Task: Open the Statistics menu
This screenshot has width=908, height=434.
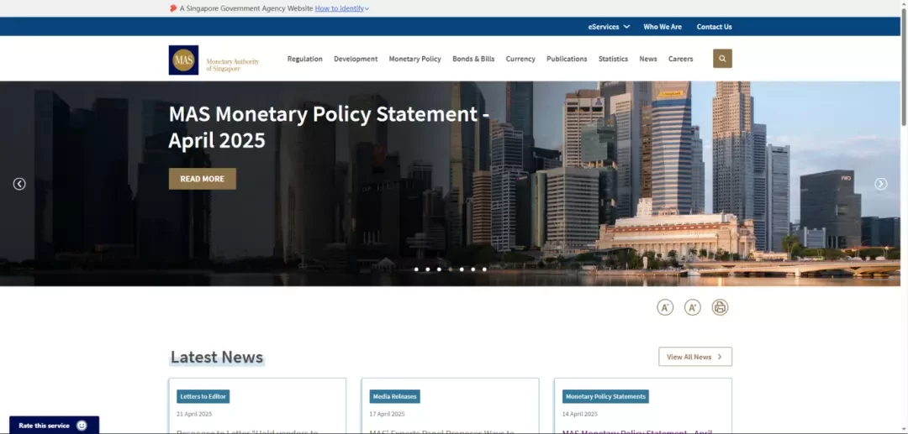Action: pos(613,59)
